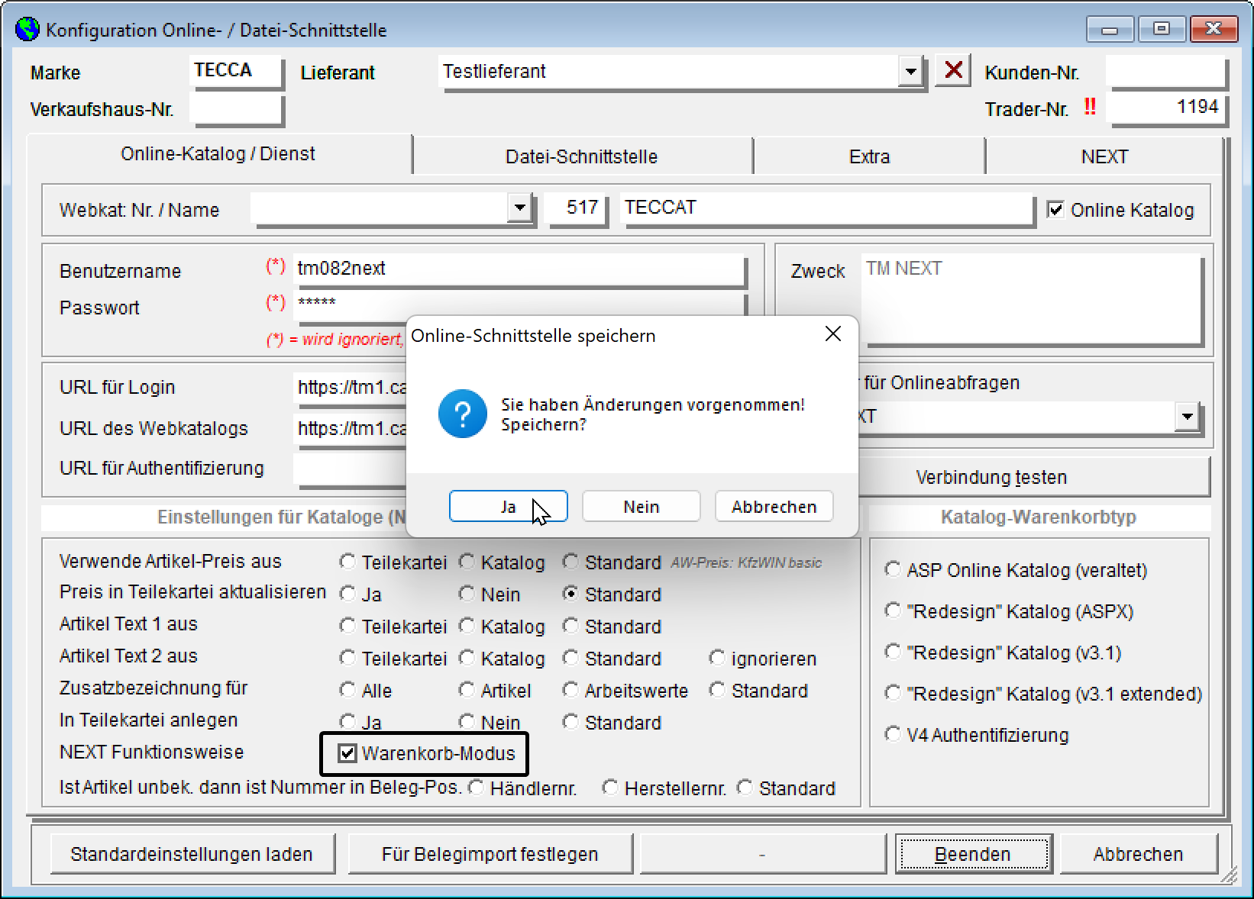Choose ASP Online Katalog (veraltet)
The image size is (1254, 899).
pos(892,569)
